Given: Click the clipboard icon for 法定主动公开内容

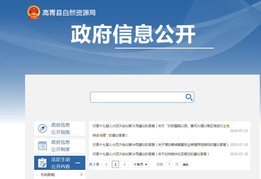Looking at the screenshot, I should tap(42, 163).
